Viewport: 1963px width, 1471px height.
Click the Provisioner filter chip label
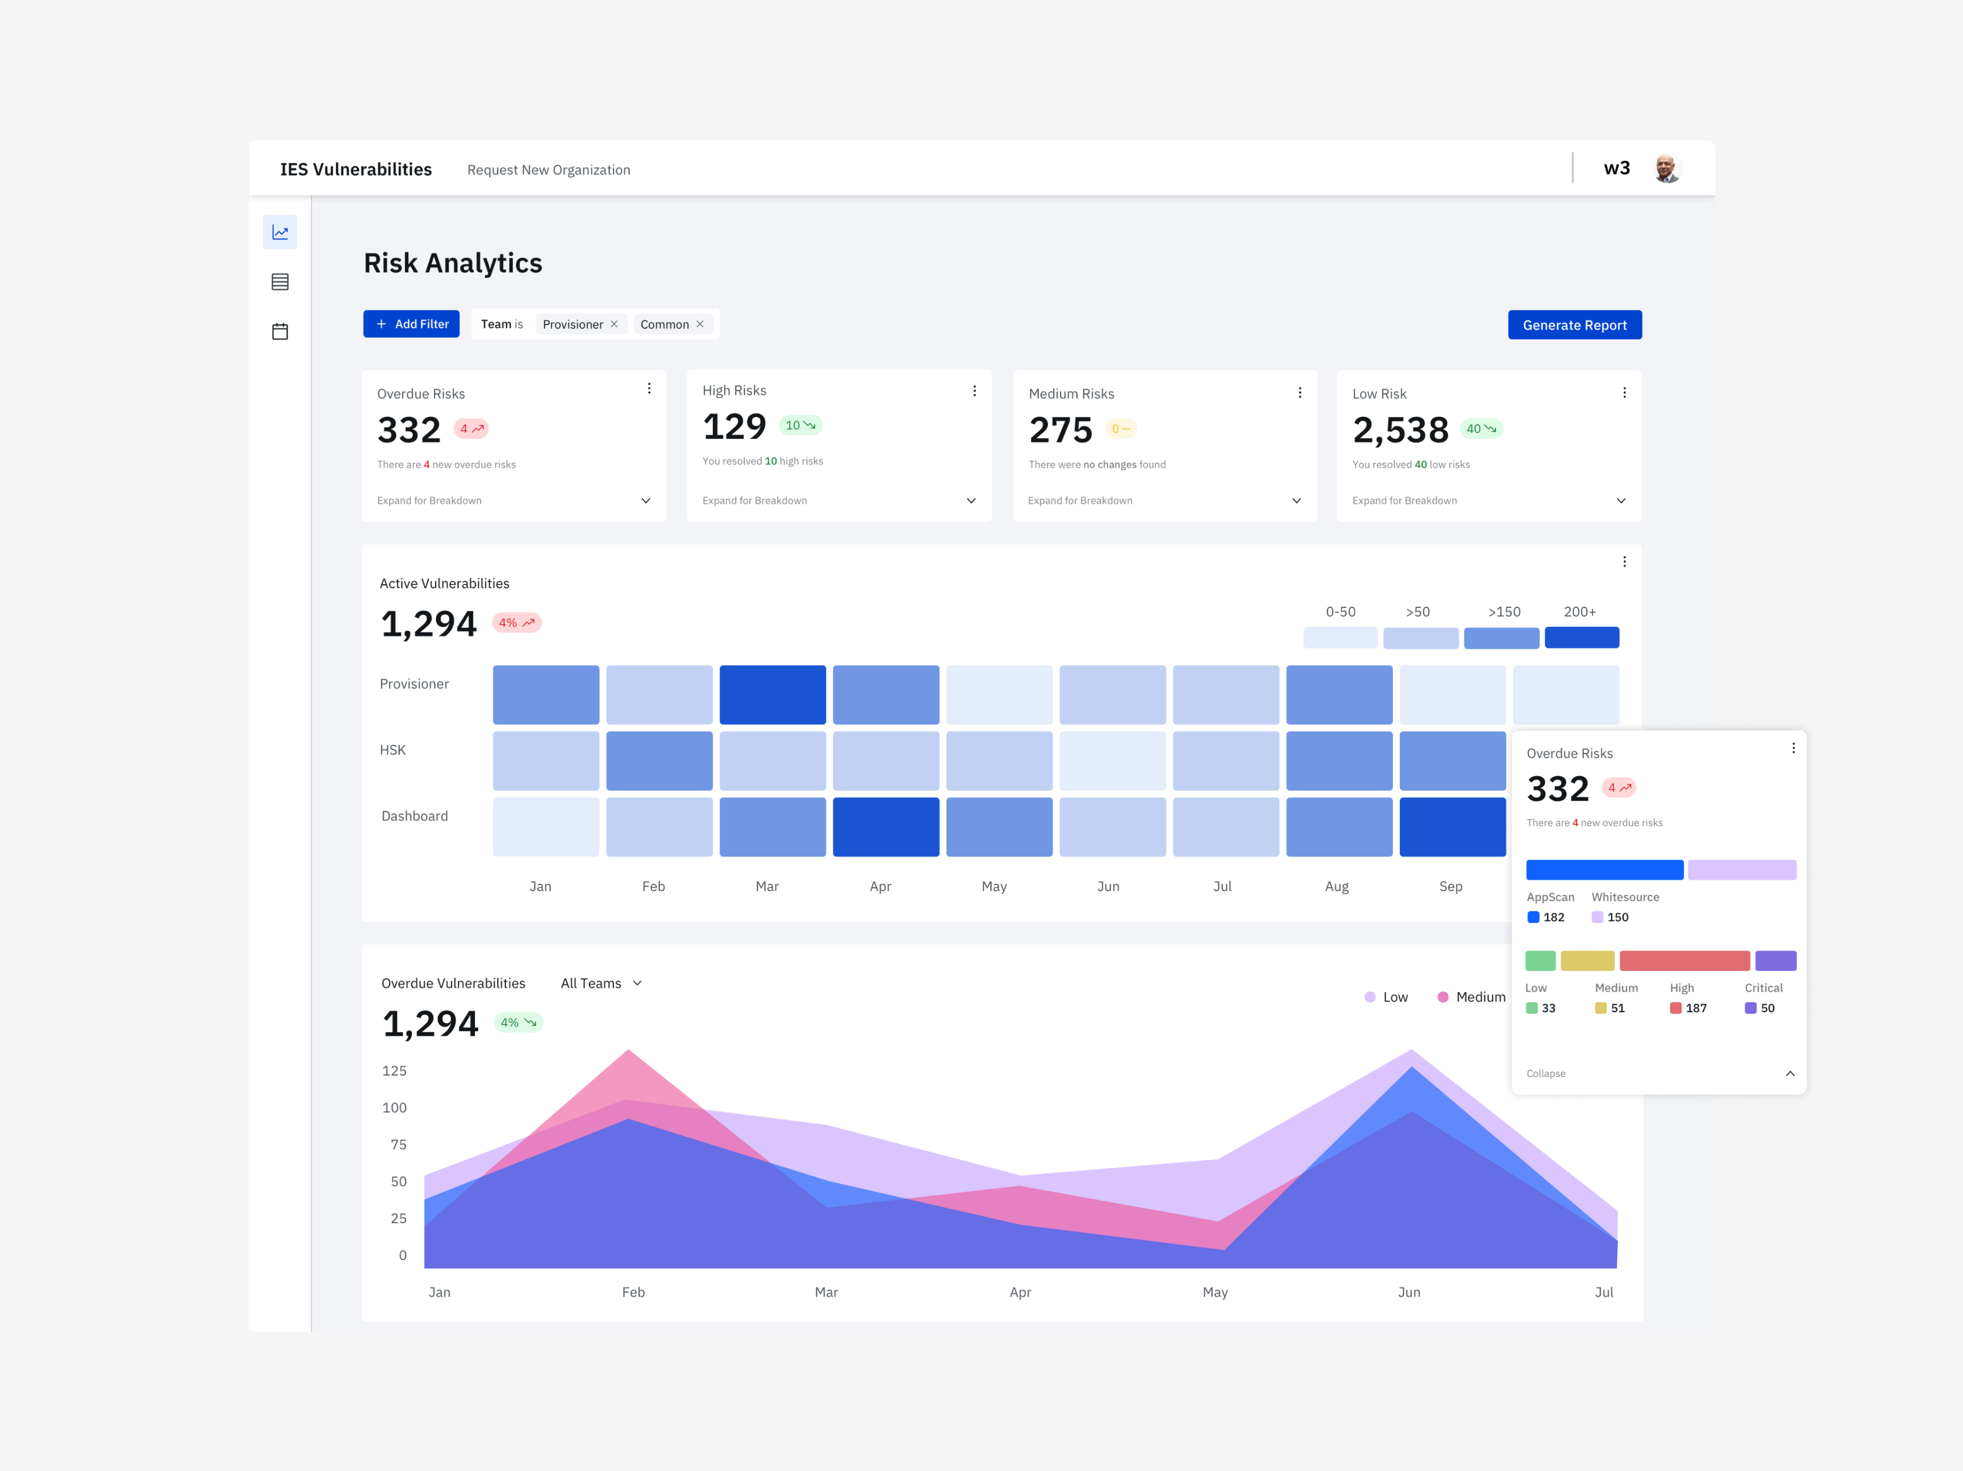[x=572, y=325]
